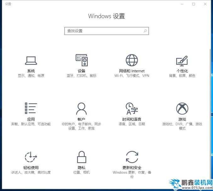Click the 显示、通知、电源 description
Image resolution: width=213 pixels, height=191 pixels.
pos(31,76)
